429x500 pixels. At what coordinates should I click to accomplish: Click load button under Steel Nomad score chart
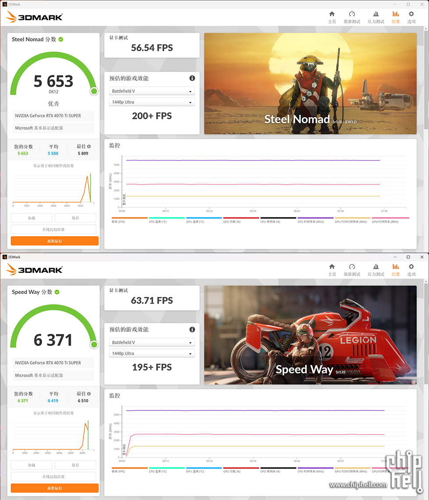point(32,218)
